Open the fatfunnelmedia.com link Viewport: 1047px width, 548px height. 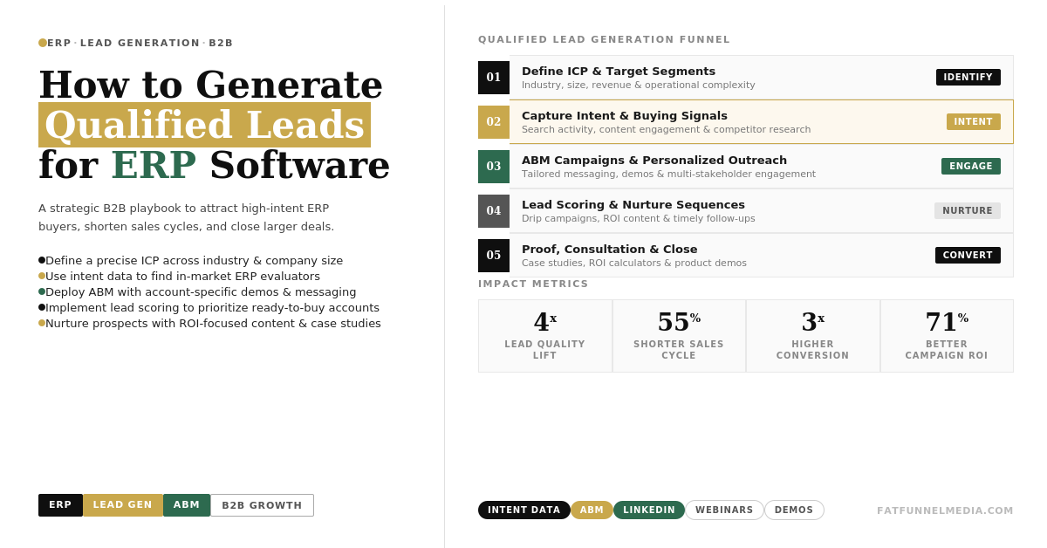(x=945, y=511)
